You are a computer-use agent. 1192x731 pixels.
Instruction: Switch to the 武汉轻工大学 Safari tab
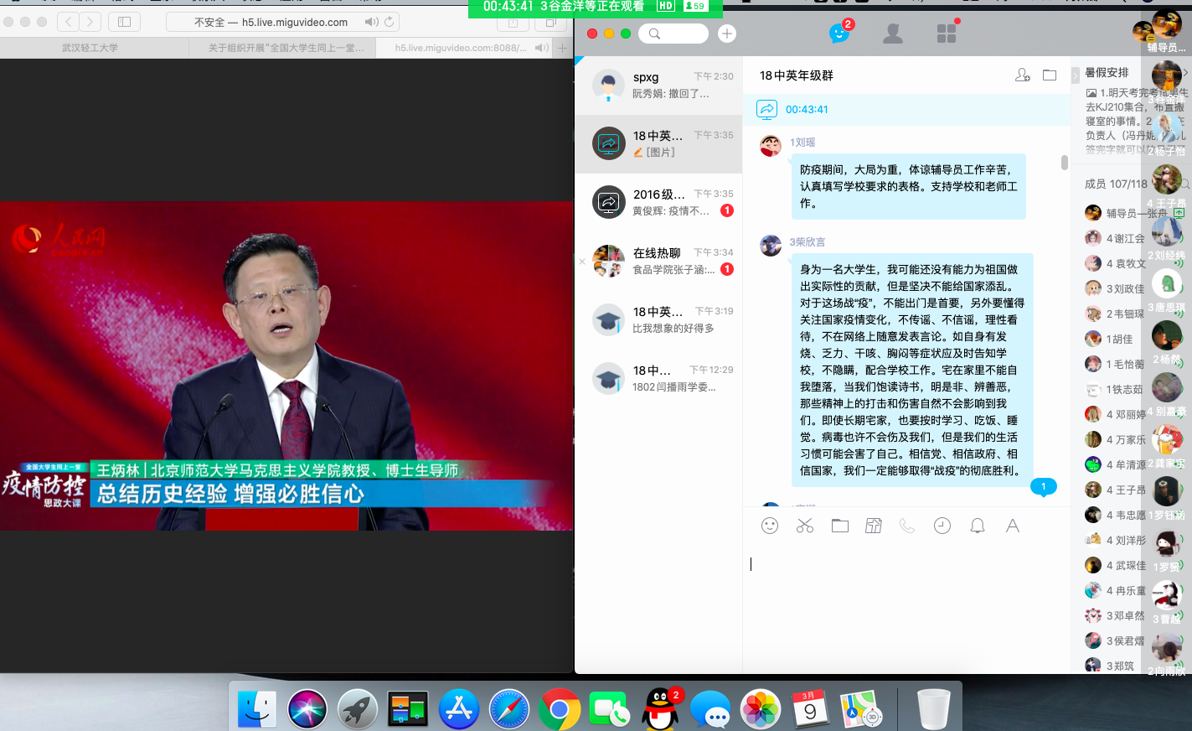click(90, 48)
